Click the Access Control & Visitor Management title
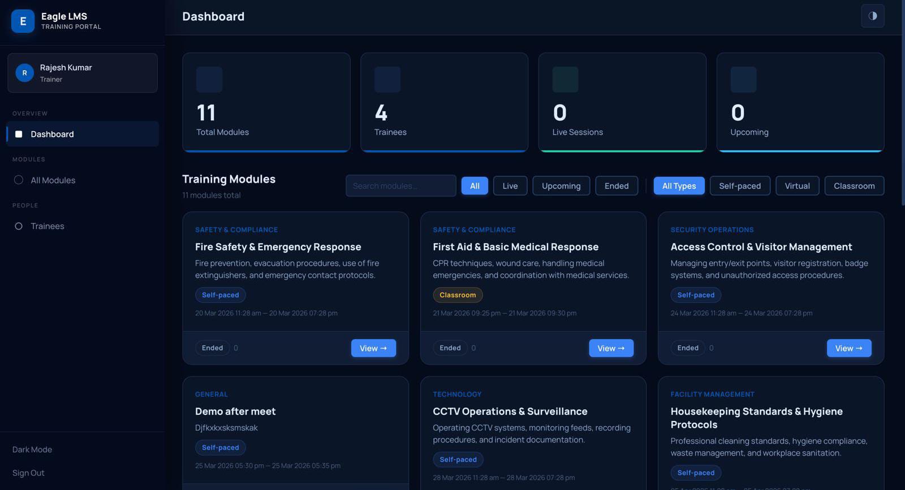The width and height of the screenshot is (905, 490). pos(761,247)
